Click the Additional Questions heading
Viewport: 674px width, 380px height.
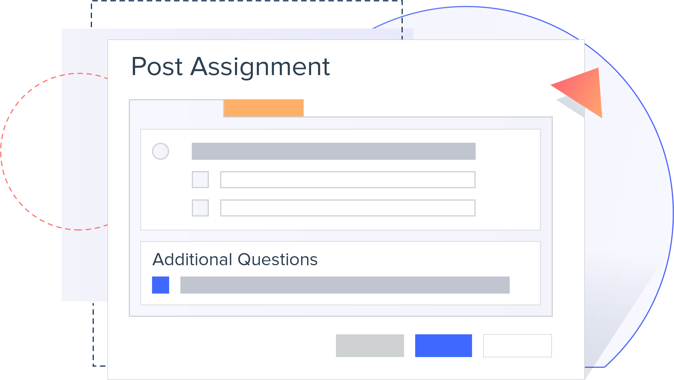coord(235,260)
